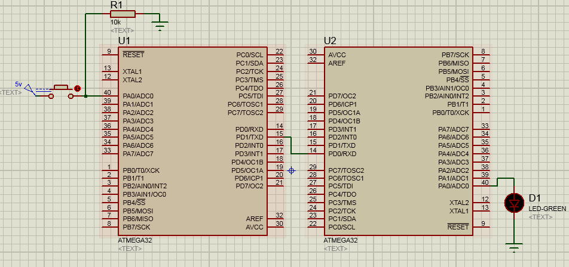Viewport: 569px width, 267px height.
Task: Click the <TEXT> placeholder under LED-GREEN
Action: [540, 217]
